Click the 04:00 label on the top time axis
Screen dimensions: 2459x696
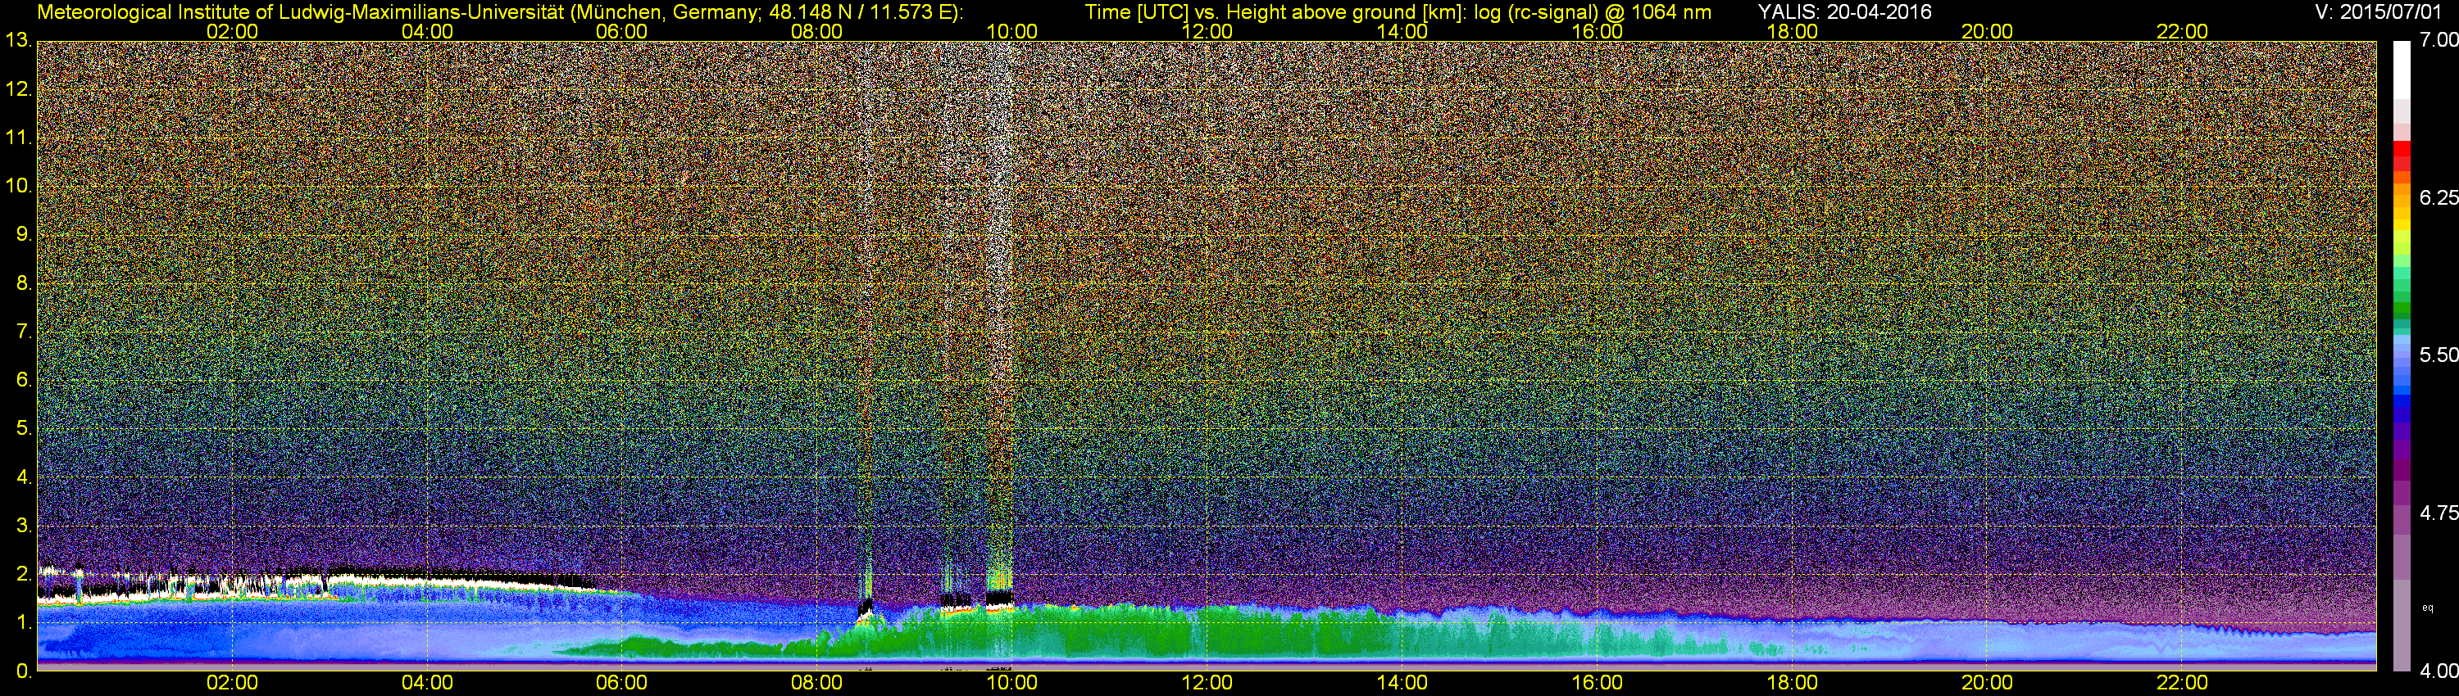point(427,31)
